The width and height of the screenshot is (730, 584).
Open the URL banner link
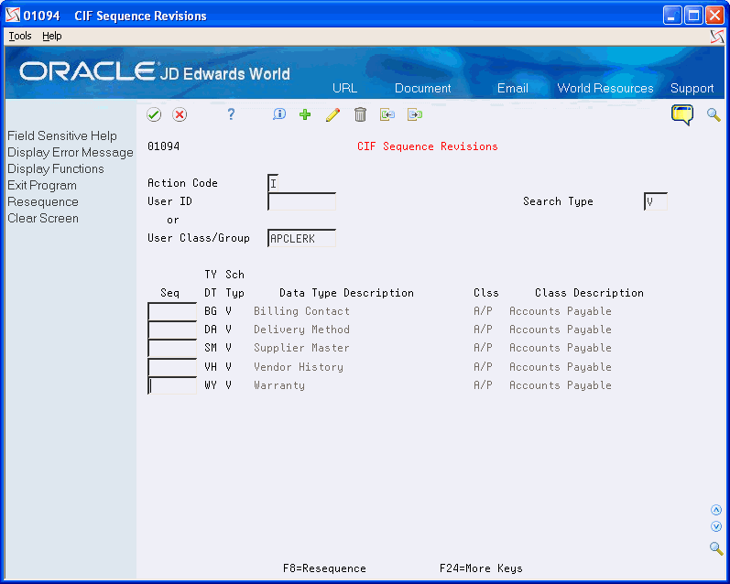pos(345,89)
